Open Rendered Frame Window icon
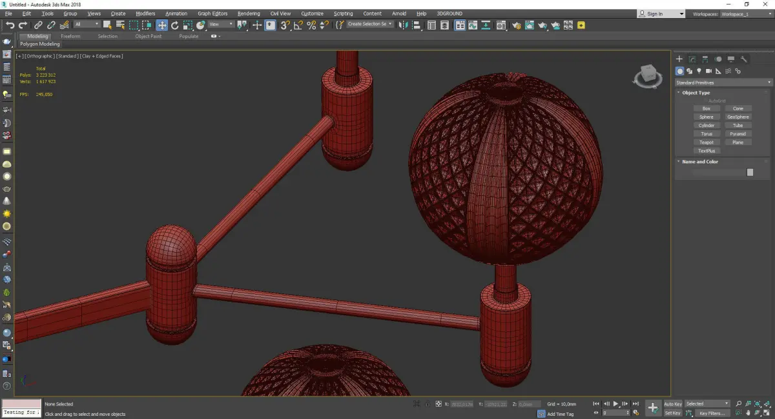This screenshot has width=775, height=419. [530, 25]
